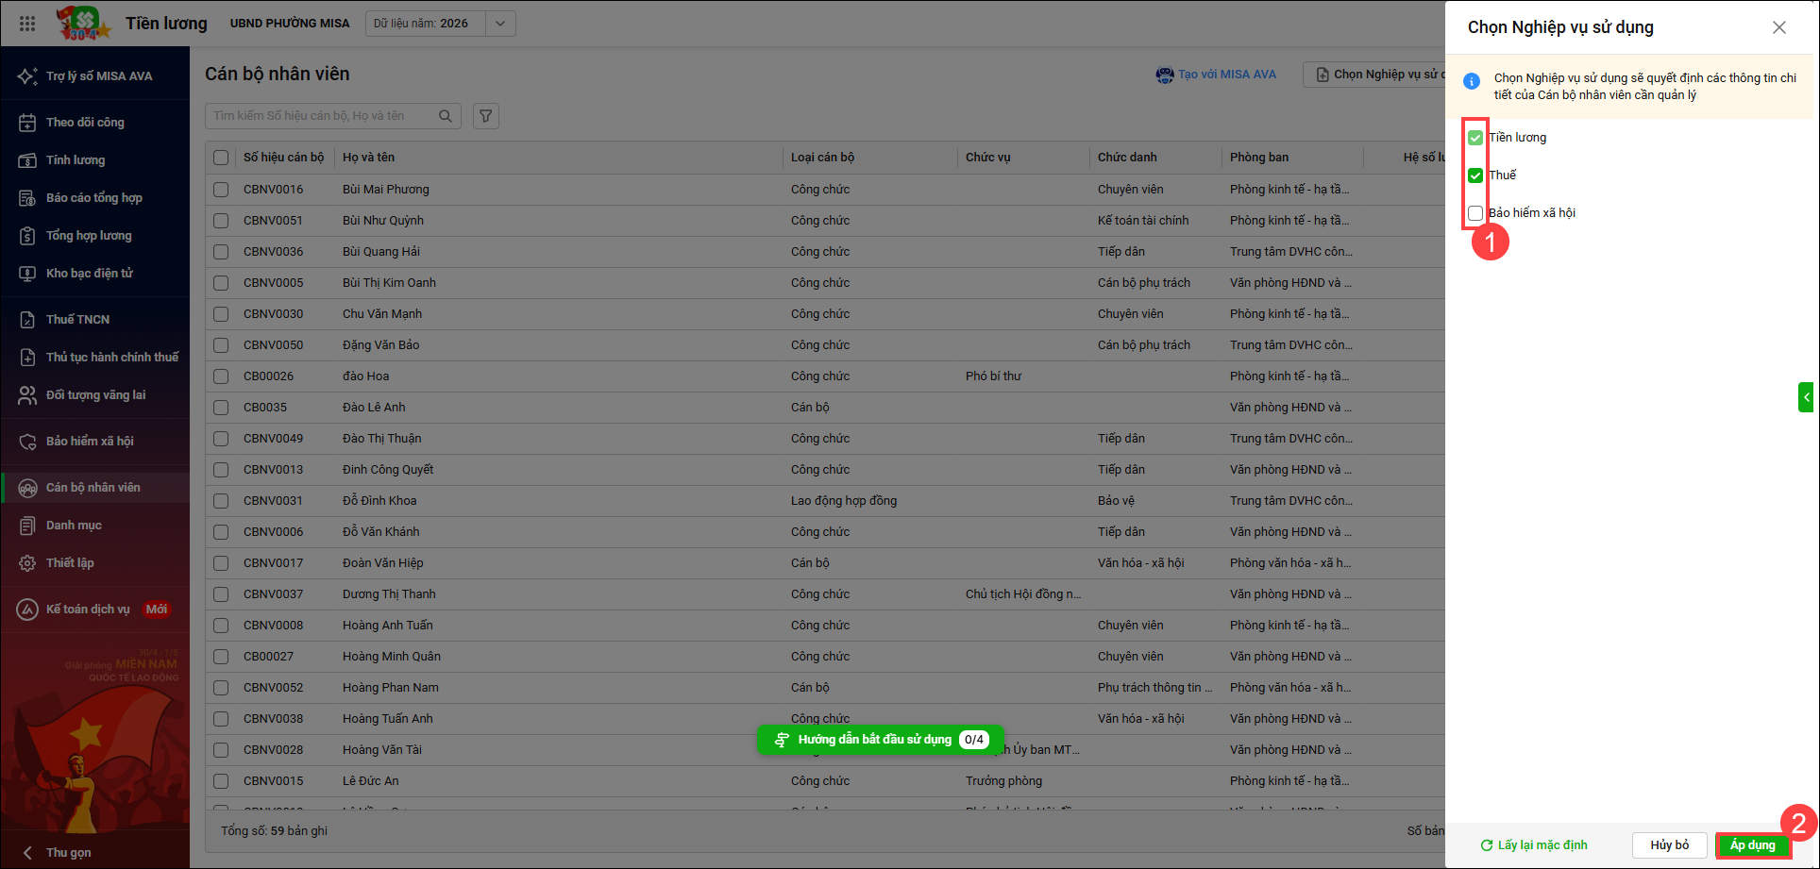Screen dimensions: 1820x869
Task: Click the Thuế TNCN document icon
Action: click(x=27, y=320)
